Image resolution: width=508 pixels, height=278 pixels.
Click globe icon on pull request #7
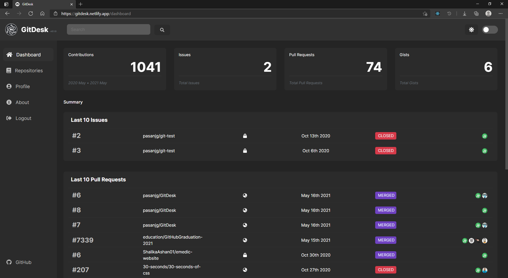pyautogui.click(x=245, y=225)
